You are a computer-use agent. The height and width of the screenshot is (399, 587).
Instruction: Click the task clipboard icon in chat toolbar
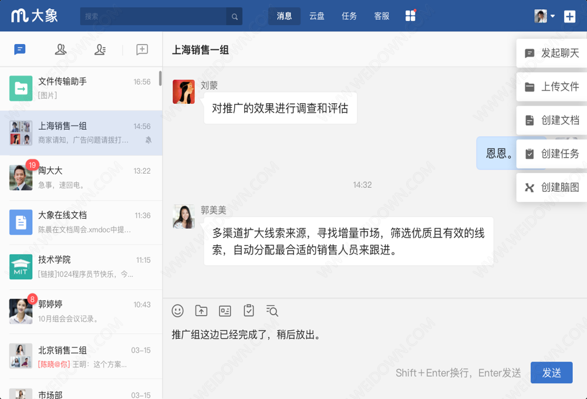(x=249, y=311)
